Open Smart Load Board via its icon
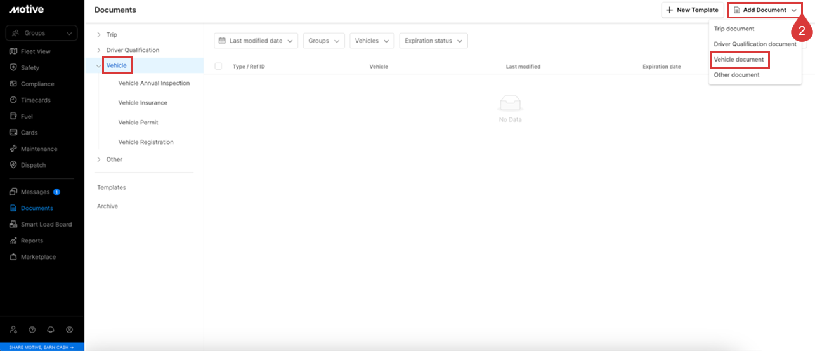The width and height of the screenshot is (815, 351). [x=14, y=225]
